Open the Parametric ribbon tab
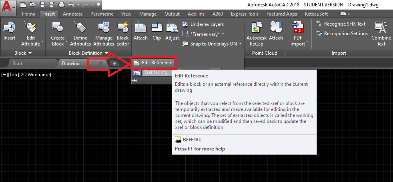 [102, 14]
